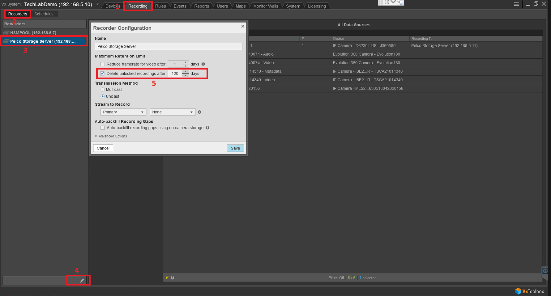
Task: Click the info icon beside Reduce framerate
Action: [203, 64]
